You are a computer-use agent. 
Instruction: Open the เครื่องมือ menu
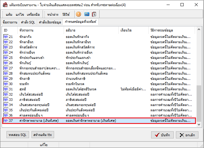(34, 14)
